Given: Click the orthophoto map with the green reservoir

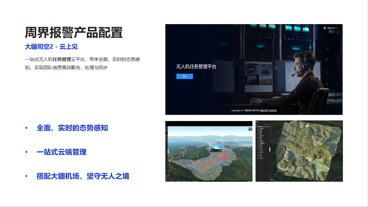Looking at the screenshot, I should [299, 151].
